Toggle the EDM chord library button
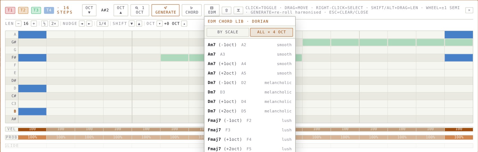The width and height of the screenshot is (478, 152). 212,10
